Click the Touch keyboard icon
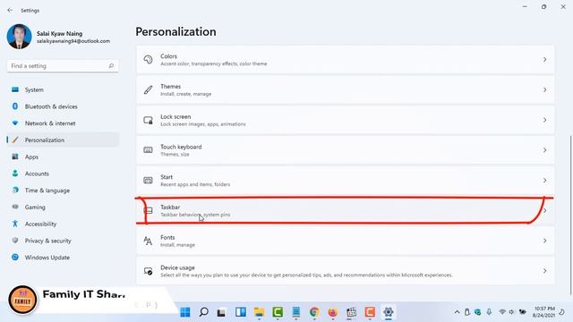The width and height of the screenshot is (573, 322). coord(148,150)
